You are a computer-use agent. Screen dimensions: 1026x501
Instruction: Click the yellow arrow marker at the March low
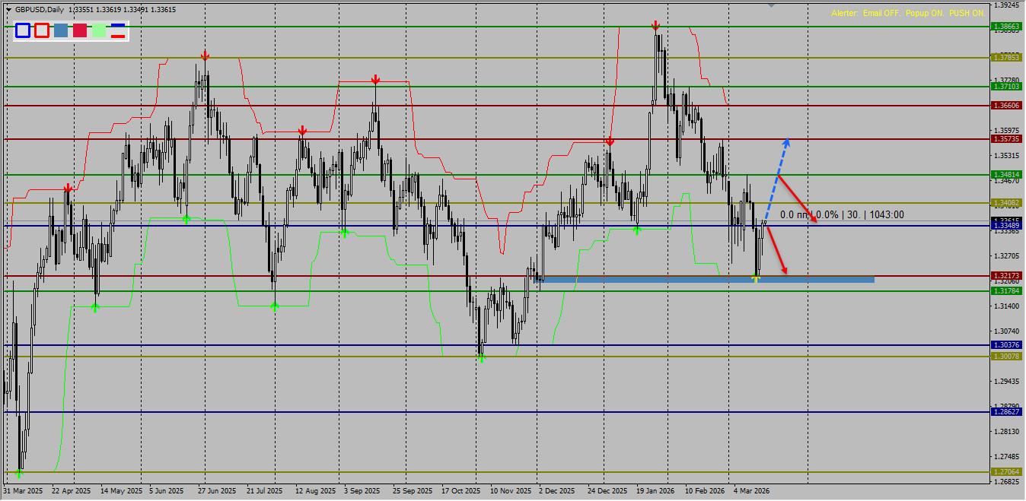[x=756, y=279]
